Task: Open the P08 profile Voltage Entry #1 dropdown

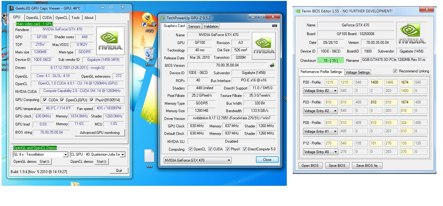Action: point(320,131)
